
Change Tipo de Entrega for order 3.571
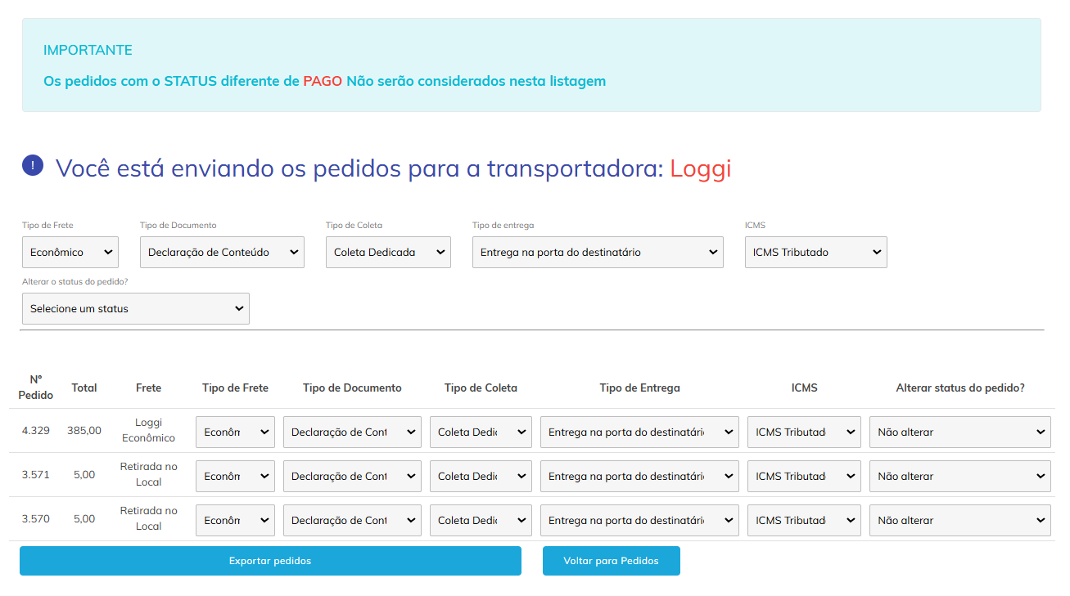pos(639,476)
